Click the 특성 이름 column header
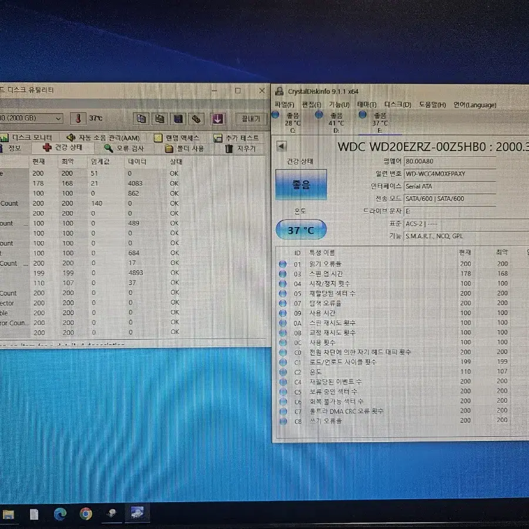529x529 pixels. pyautogui.click(x=322, y=252)
